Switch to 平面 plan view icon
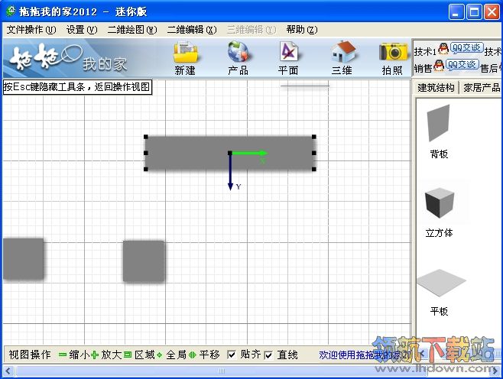The width and height of the screenshot is (503, 379). click(x=289, y=52)
